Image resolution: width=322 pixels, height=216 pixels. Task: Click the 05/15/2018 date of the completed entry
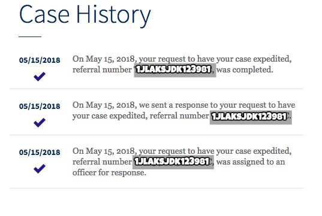click(40, 60)
